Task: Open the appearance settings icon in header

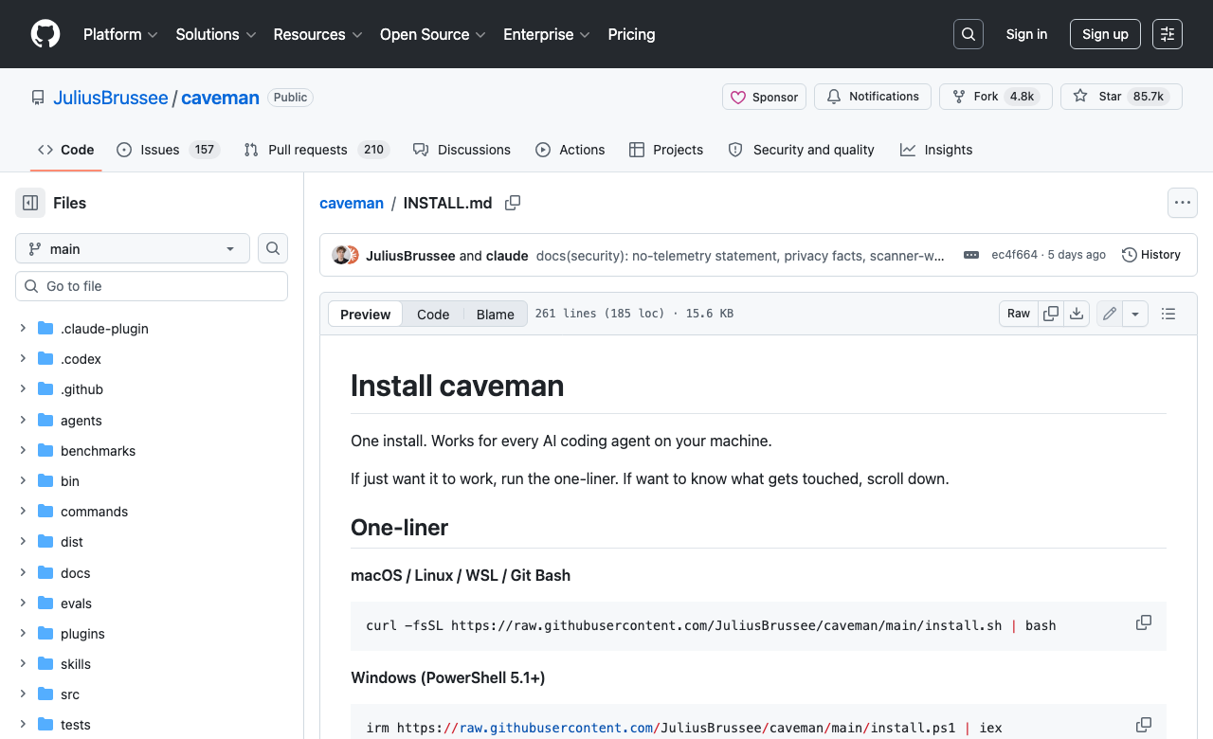Action: point(1168,34)
